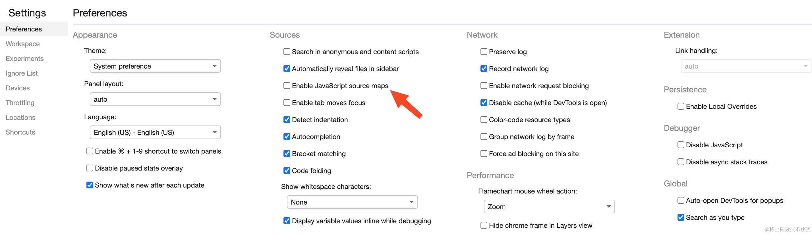The height and width of the screenshot is (234, 812).
Task: Turn off Record network log
Action: pyautogui.click(x=484, y=69)
